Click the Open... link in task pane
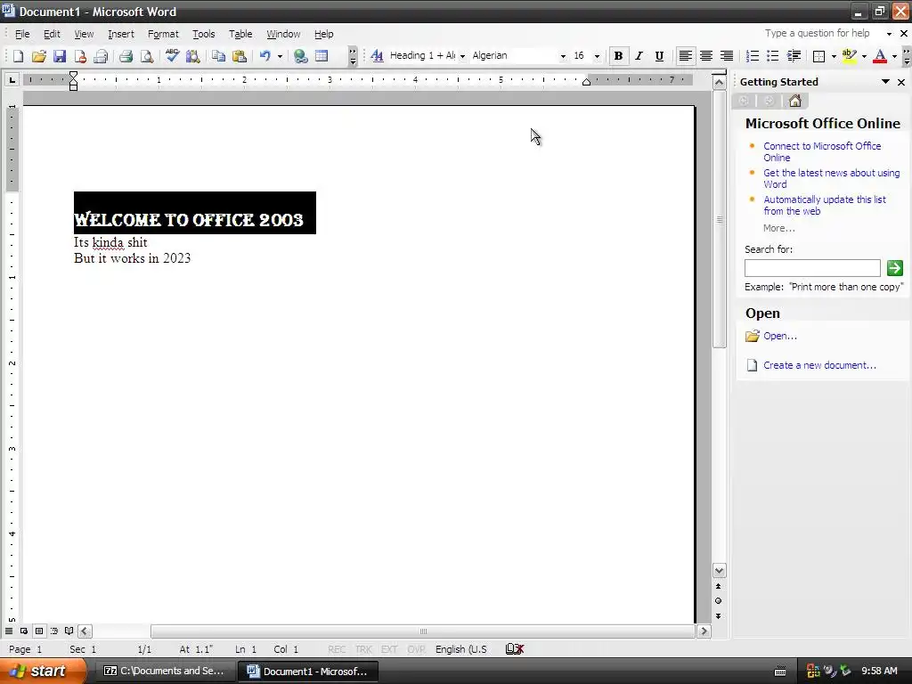The image size is (912, 684). tap(780, 336)
